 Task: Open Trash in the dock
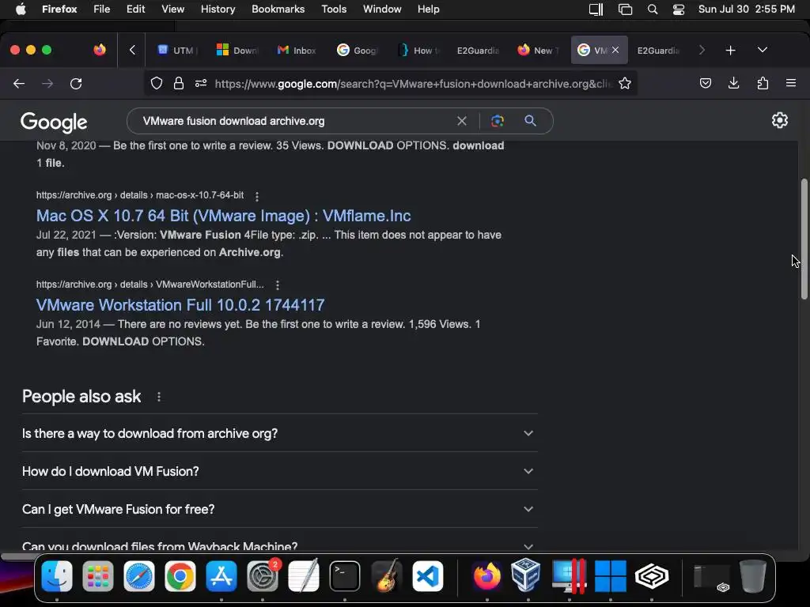(x=753, y=576)
